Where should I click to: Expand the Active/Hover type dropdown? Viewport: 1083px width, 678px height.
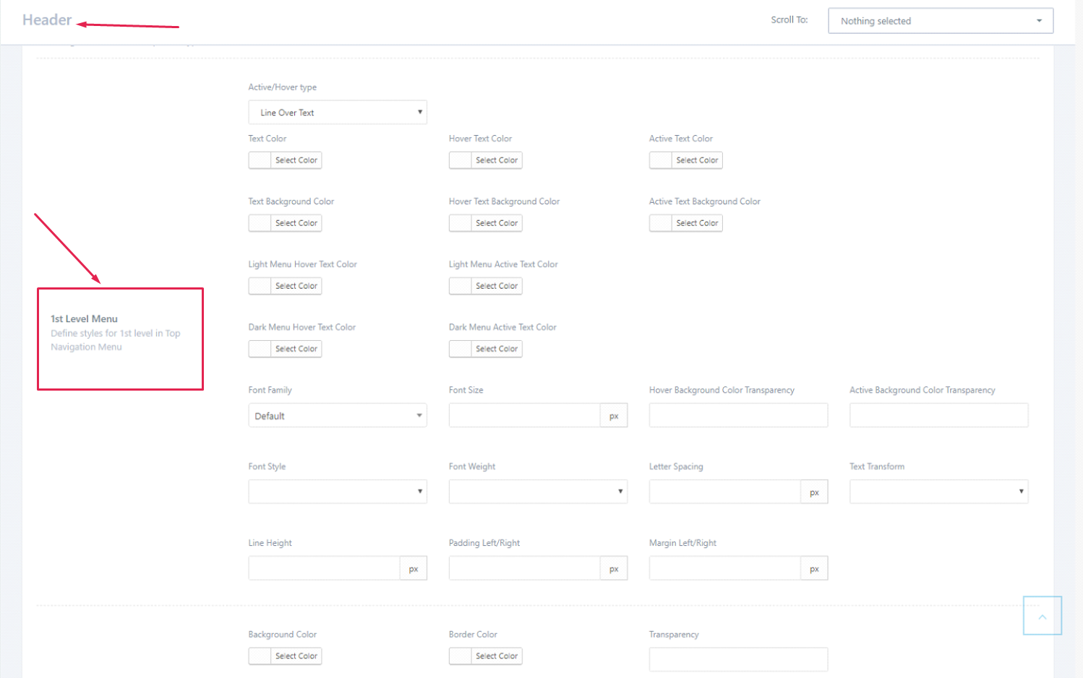[337, 113]
